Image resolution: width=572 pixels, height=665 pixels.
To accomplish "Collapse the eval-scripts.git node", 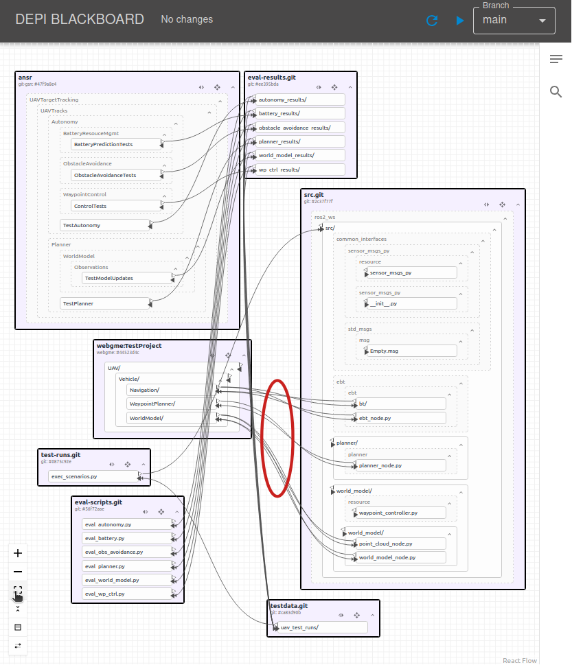I will [177, 513].
